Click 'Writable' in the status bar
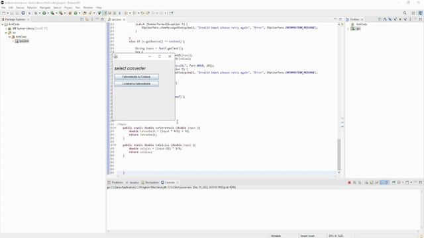 point(276,236)
